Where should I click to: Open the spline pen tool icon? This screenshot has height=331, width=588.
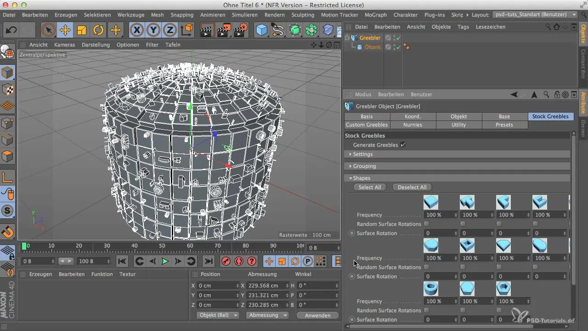point(278,30)
